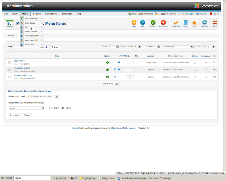Check the Submit a Web Link checkbox
Viewport: 226px width, 181px height.
pos(9,77)
